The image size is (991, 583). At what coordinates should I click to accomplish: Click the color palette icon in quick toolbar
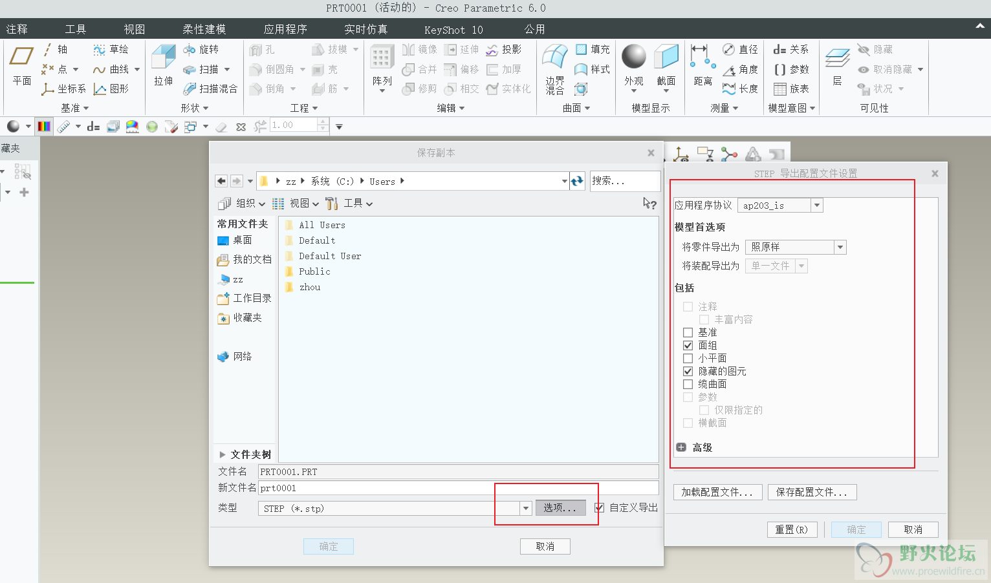pyautogui.click(x=44, y=126)
